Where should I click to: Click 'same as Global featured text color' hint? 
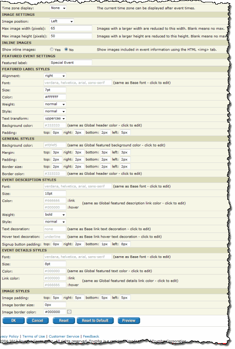[x=110, y=271]
